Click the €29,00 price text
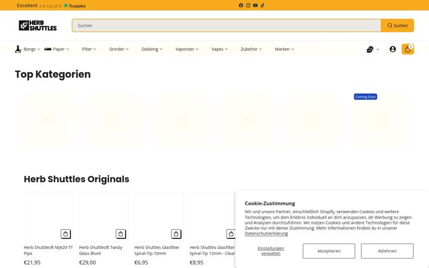This screenshot has width=429, height=268. click(88, 263)
